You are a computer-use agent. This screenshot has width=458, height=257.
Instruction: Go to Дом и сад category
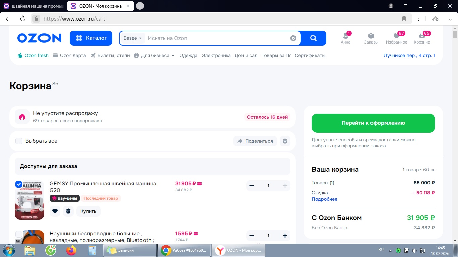(x=246, y=55)
